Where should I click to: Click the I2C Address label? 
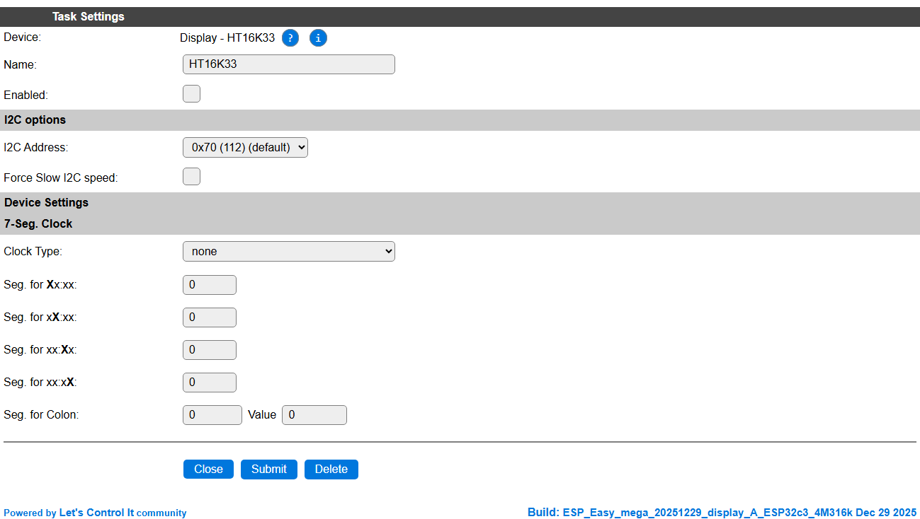tap(35, 148)
